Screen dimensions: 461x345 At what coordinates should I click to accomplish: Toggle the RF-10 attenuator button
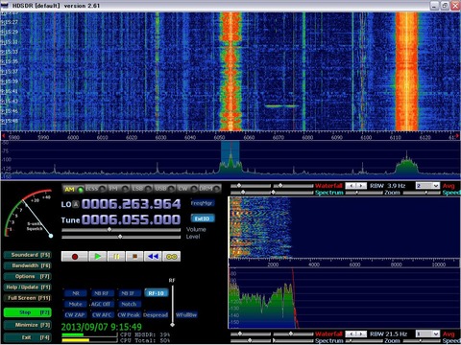(x=156, y=293)
